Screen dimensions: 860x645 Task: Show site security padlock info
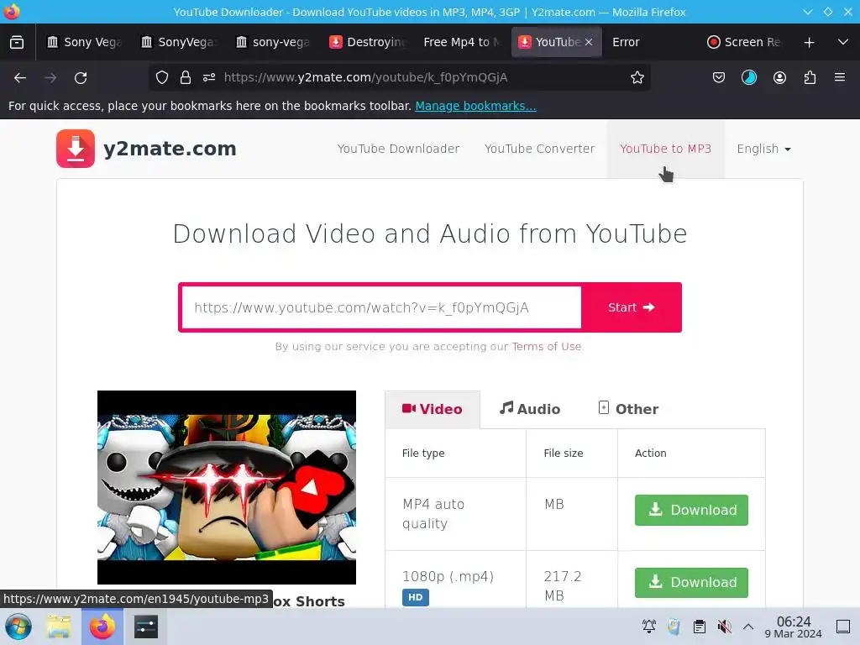[x=186, y=78]
